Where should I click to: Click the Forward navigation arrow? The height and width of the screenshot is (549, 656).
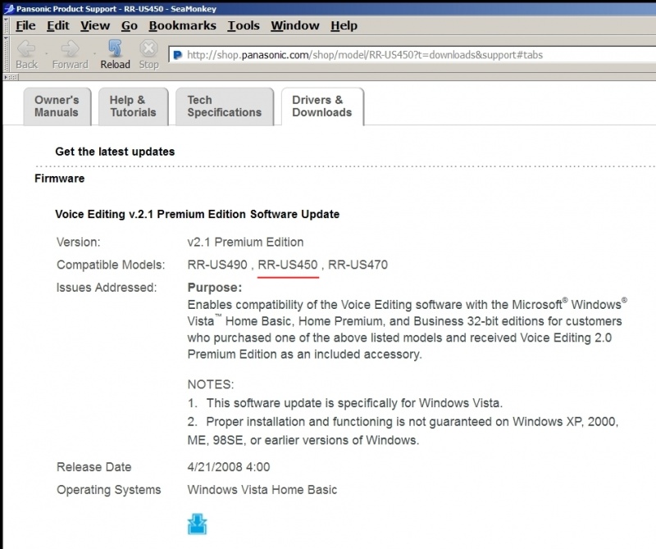pos(70,54)
